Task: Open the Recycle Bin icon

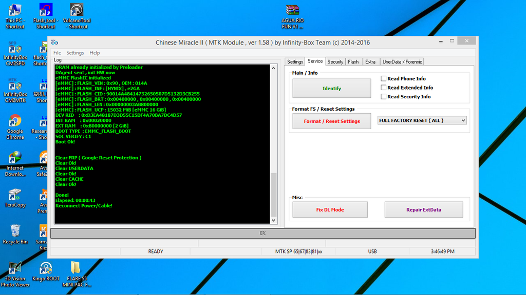Action: coord(15,231)
